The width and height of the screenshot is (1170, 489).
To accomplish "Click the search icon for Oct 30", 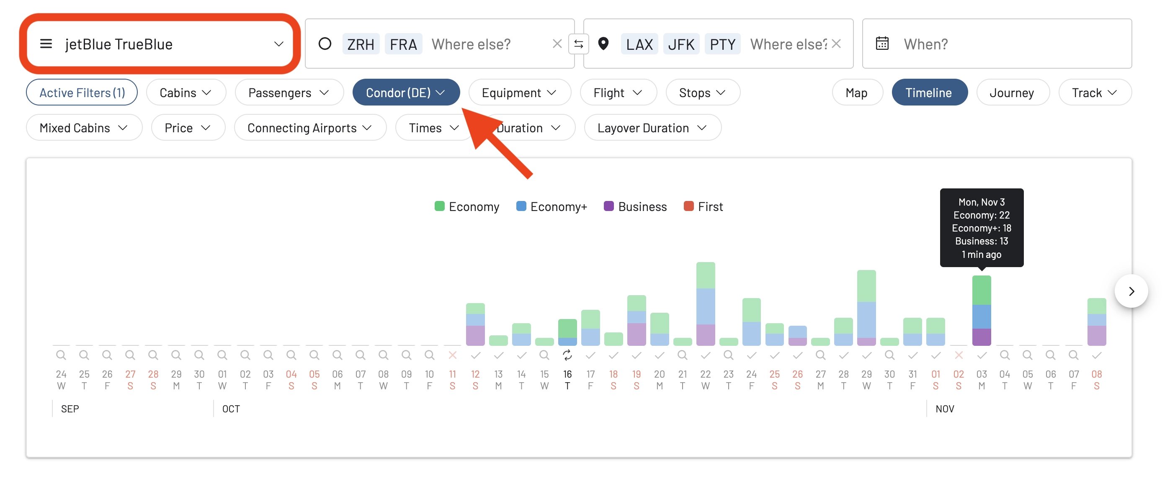I will coord(889,355).
